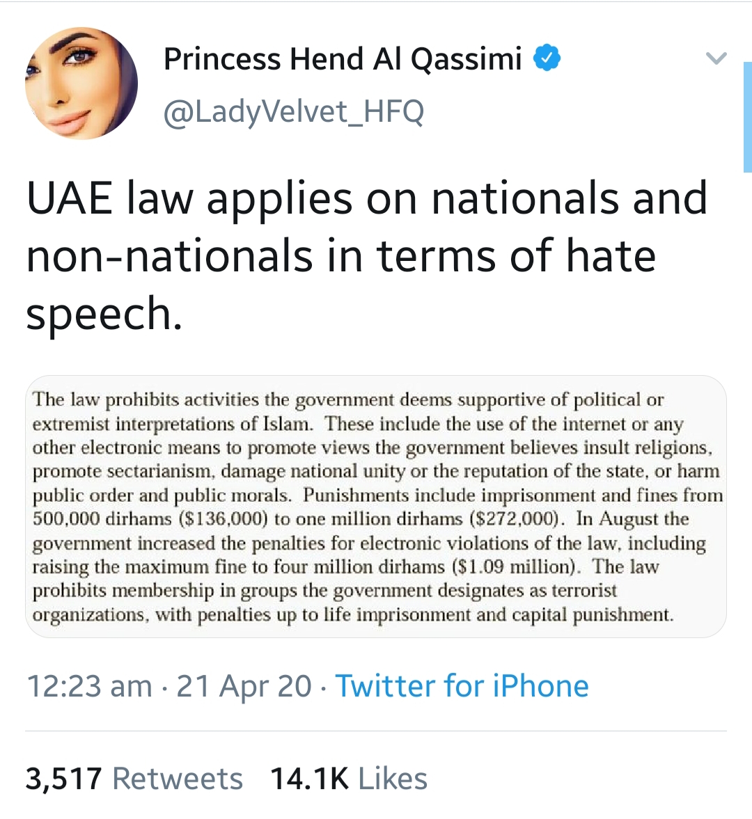The image size is (752, 819).
Task: Click the 12:23 am timestamp
Action: click(x=89, y=685)
